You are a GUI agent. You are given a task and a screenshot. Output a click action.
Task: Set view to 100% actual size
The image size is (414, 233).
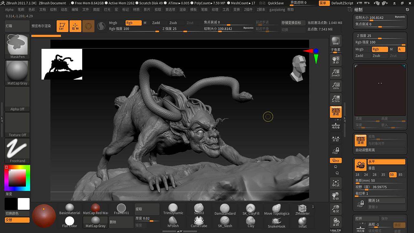point(336,86)
